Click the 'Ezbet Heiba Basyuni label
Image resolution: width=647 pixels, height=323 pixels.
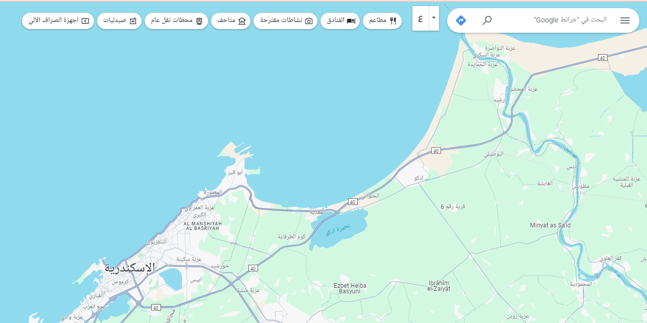(350, 288)
